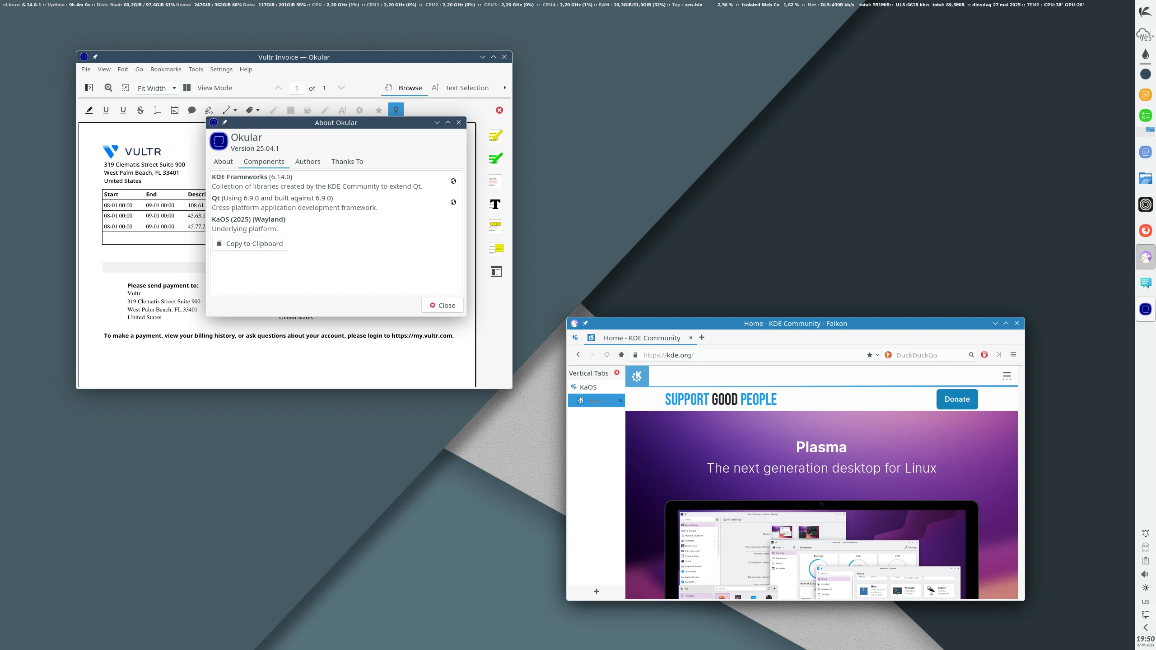The width and height of the screenshot is (1156, 650).
Task: Pick the Freehand Line annotation tool
Action: pos(209,110)
